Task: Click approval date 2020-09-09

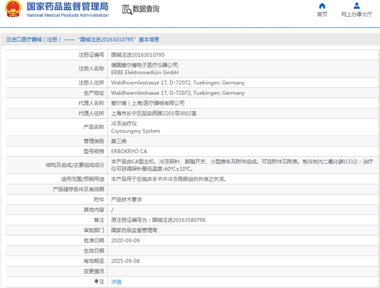Action: [125, 241]
